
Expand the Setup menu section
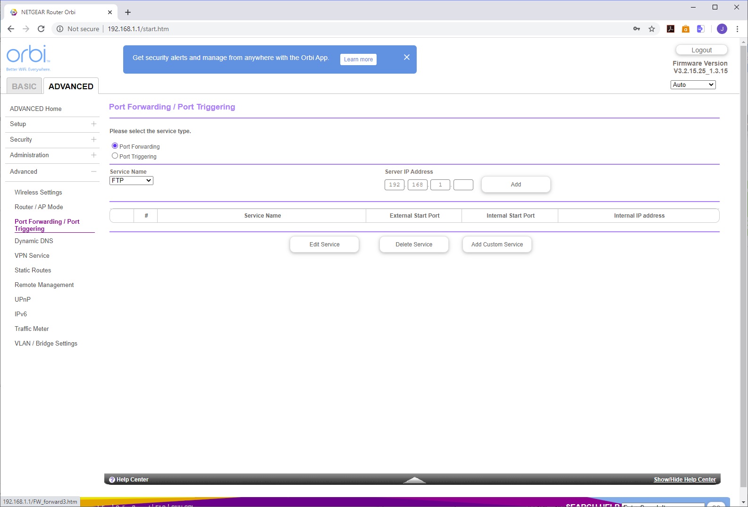point(93,124)
